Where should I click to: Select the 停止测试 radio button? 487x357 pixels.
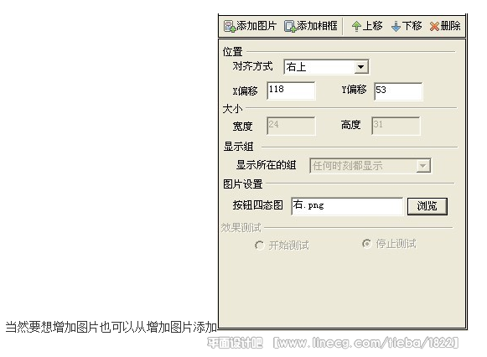pos(366,244)
